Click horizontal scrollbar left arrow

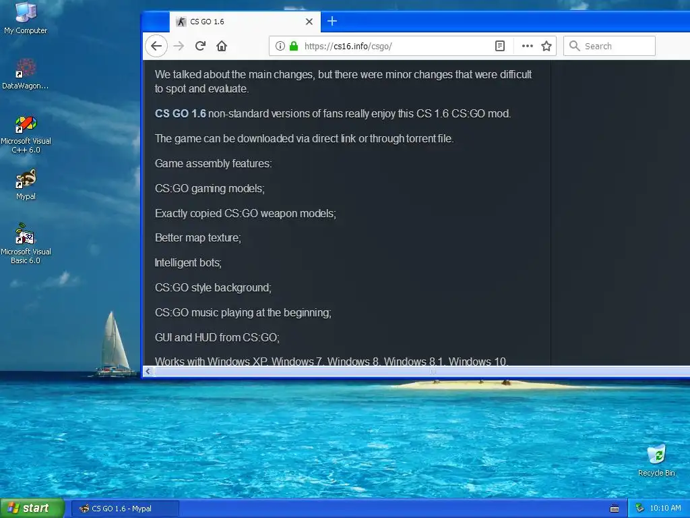pyautogui.click(x=148, y=372)
